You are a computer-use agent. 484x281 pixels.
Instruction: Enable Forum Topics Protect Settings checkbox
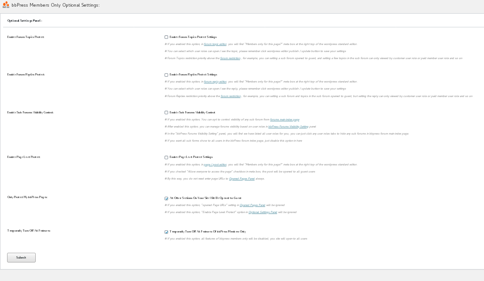[166, 37]
